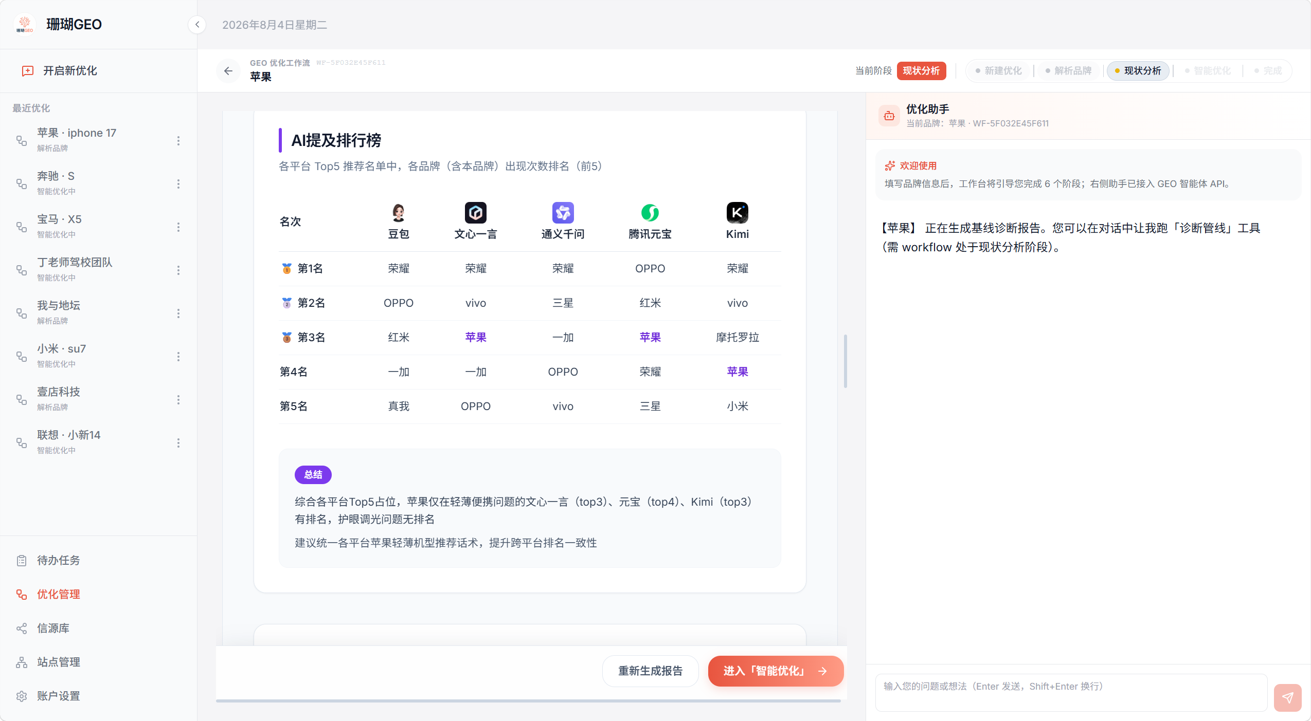The width and height of the screenshot is (1311, 721).
Task: Click the 账户设置 gear icon
Action: tap(22, 696)
